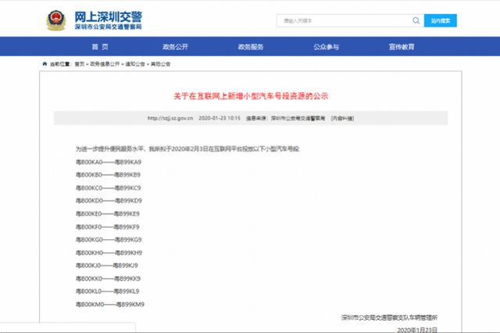Go to 其他公告 in the breadcrumb
500x333 pixels.
(x=161, y=65)
